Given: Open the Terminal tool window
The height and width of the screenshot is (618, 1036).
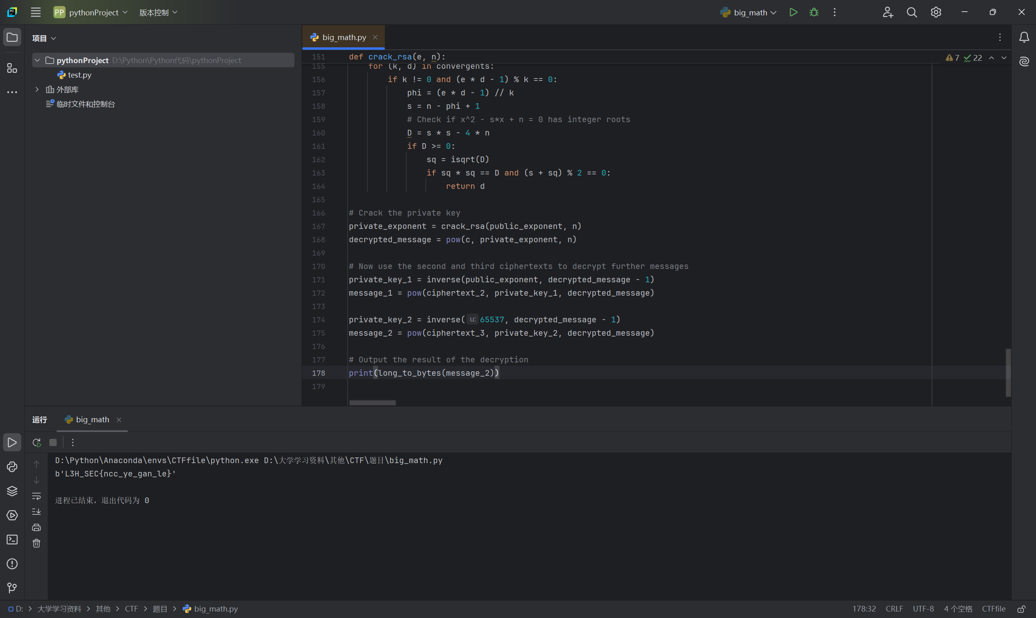Looking at the screenshot, I should (x=12, y=540).
